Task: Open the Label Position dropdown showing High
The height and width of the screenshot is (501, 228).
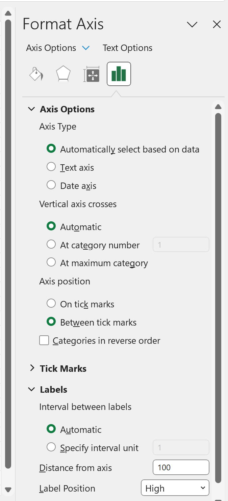Action: click(175, 488)
